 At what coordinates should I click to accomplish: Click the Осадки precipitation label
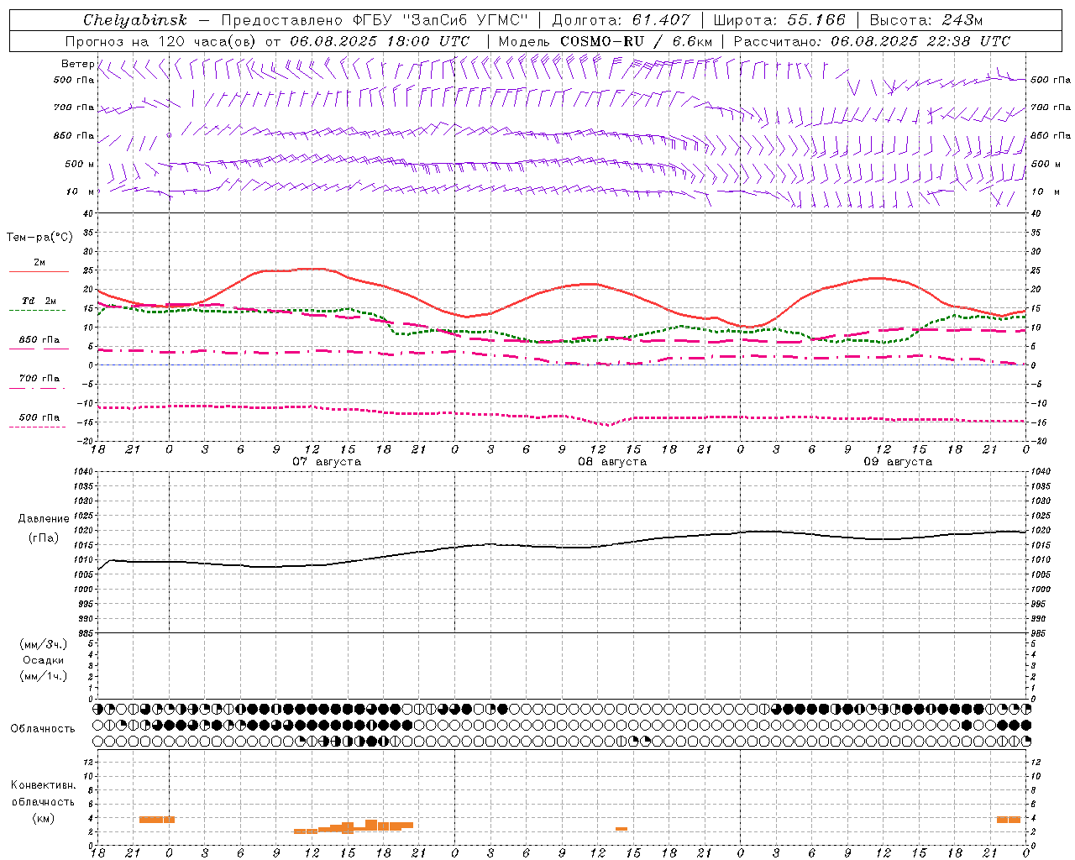coord(44,660)
